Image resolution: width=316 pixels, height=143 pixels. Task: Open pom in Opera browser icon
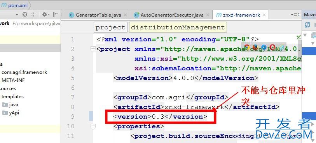[272, 47]
